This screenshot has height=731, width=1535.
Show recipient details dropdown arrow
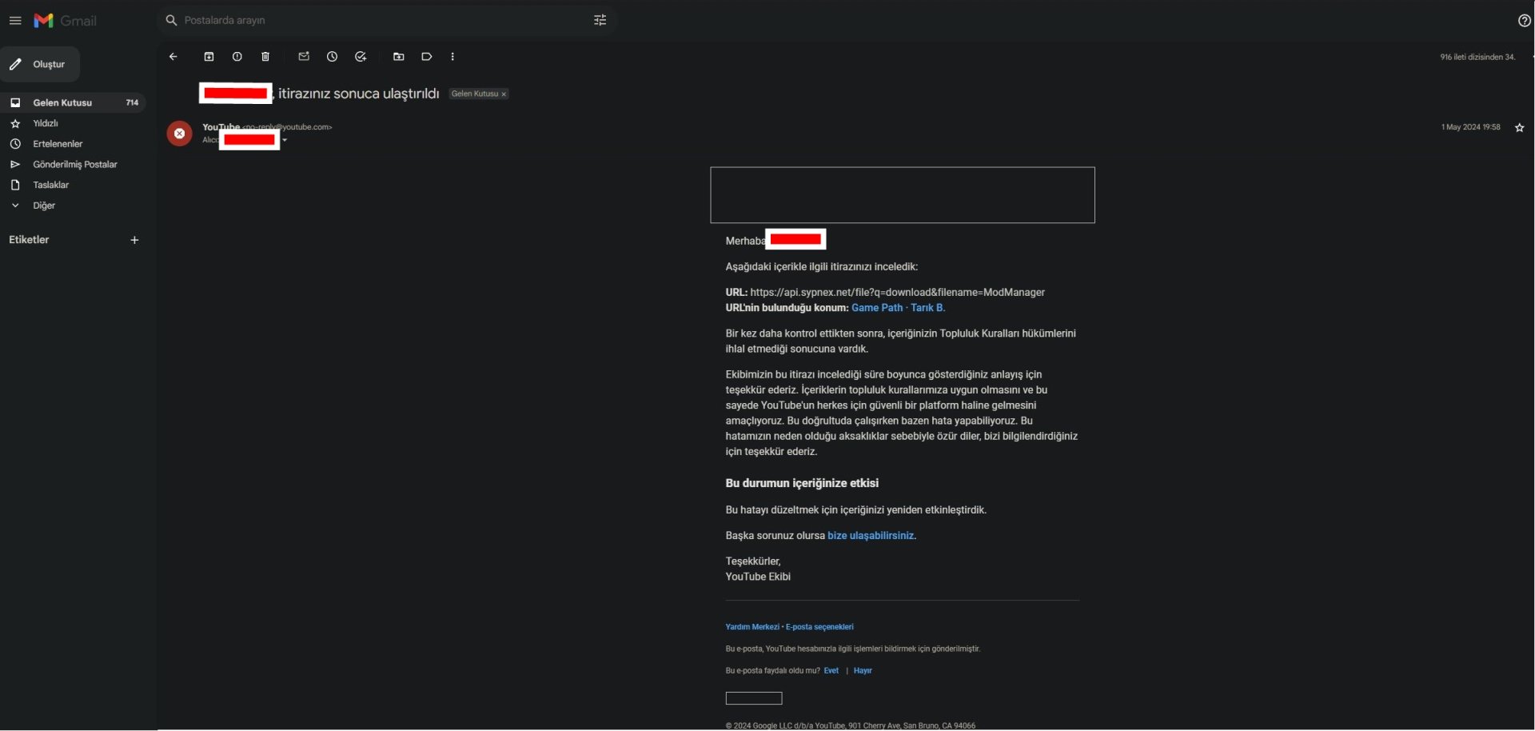(285, 141)
